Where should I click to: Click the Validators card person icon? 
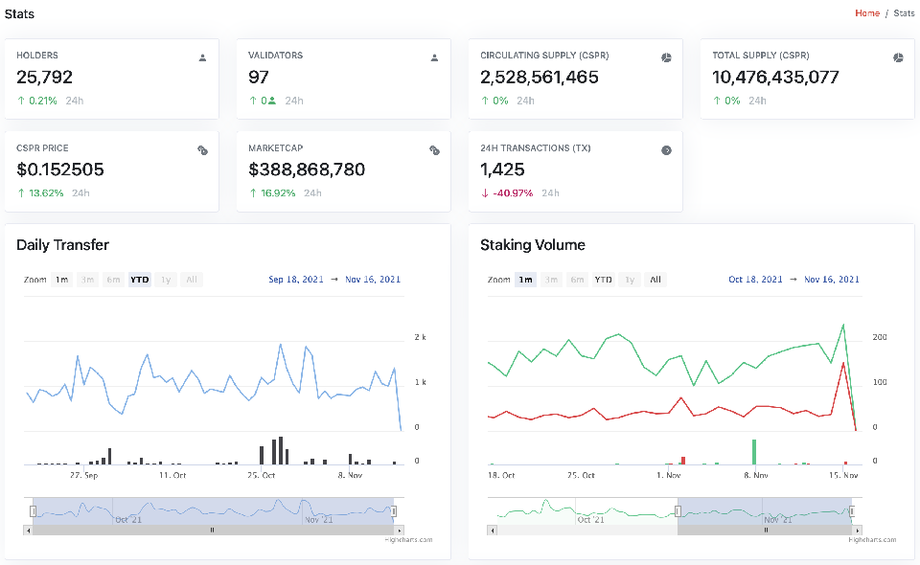click(434, 57)
